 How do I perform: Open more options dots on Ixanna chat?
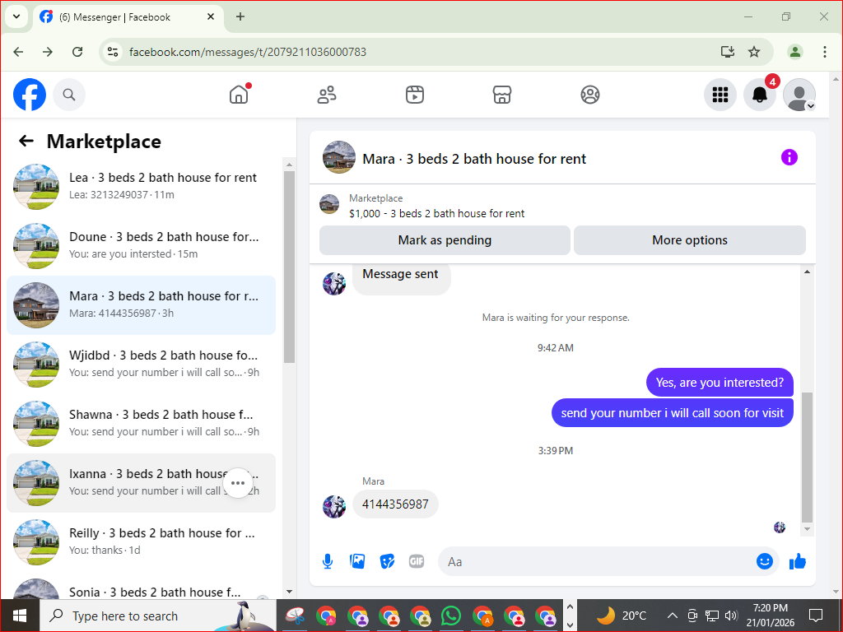pos(238,482)
